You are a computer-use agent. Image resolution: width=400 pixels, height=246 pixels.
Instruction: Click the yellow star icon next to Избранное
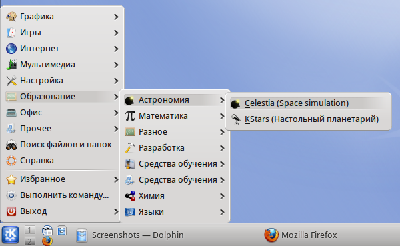pyautogui.click(x=11, y=179)
